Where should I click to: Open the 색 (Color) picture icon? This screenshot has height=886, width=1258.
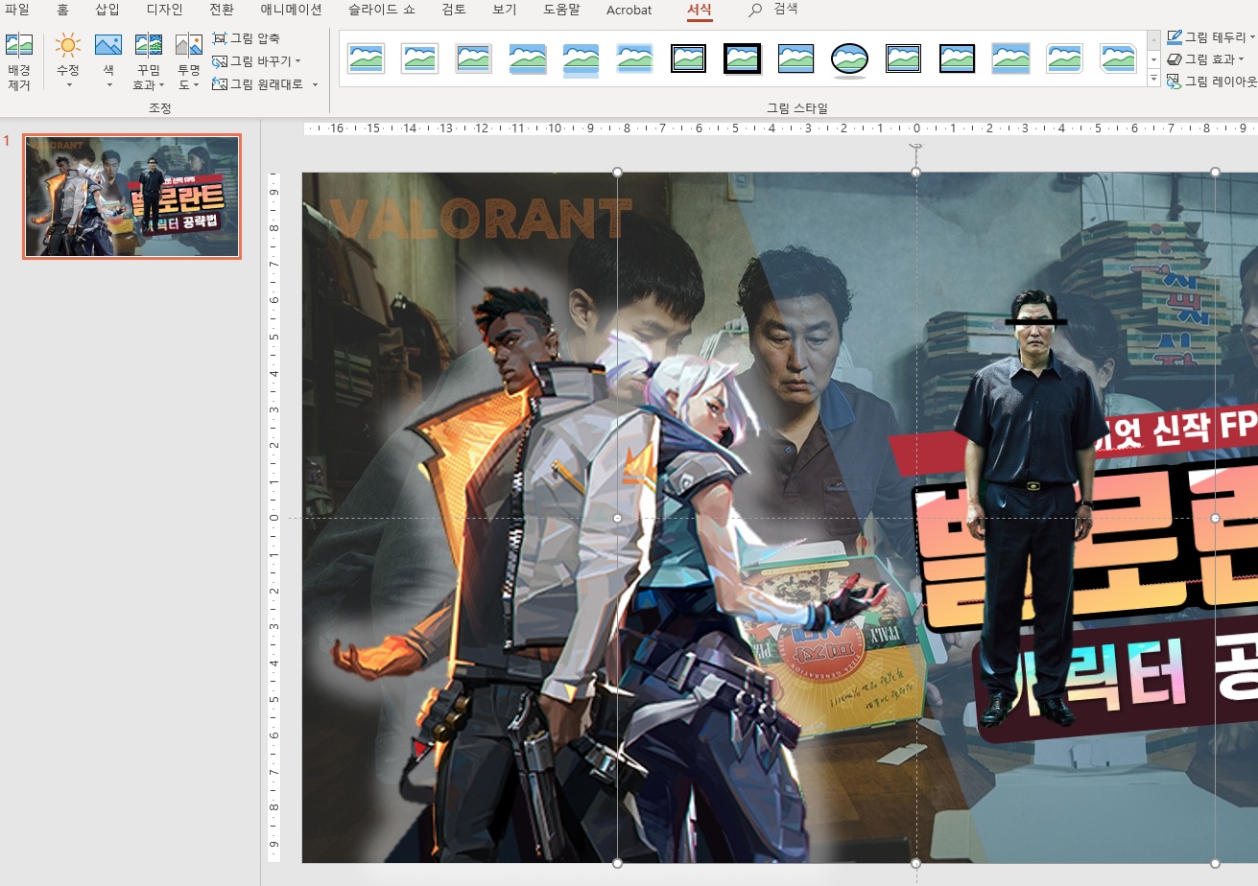108,45
